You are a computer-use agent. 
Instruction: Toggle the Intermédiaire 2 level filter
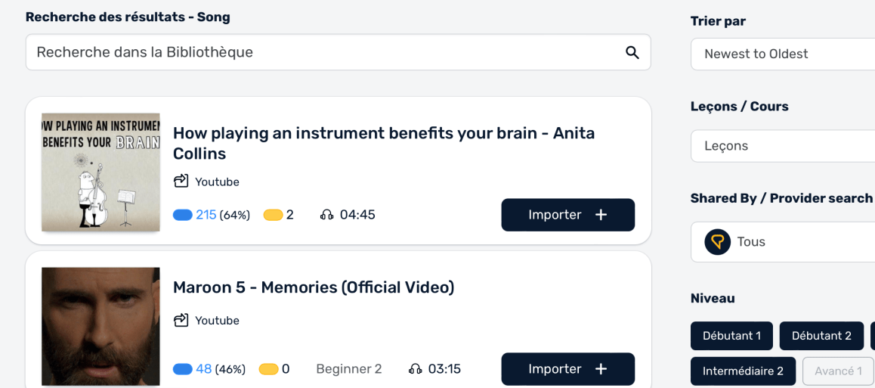pos(743,371)
